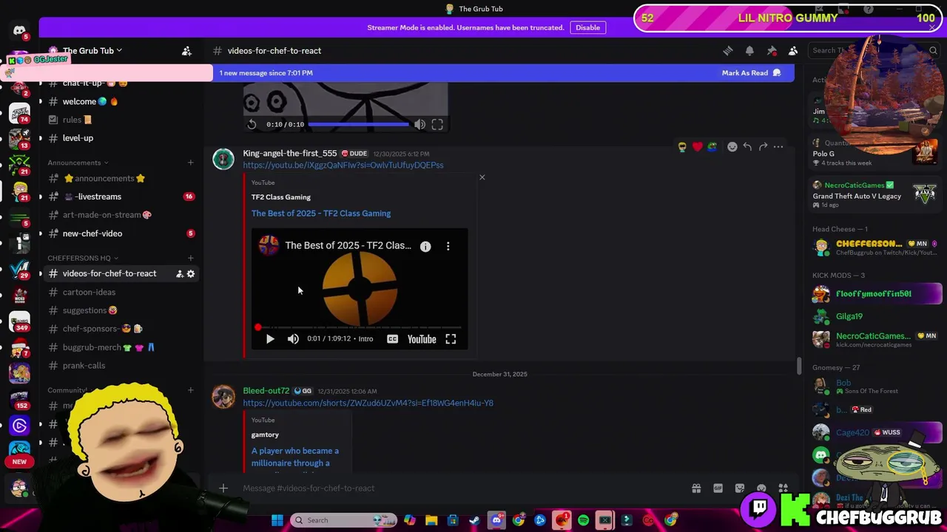Forward the King-angel message
Screen dimensions: 947x532
point(763,147)
